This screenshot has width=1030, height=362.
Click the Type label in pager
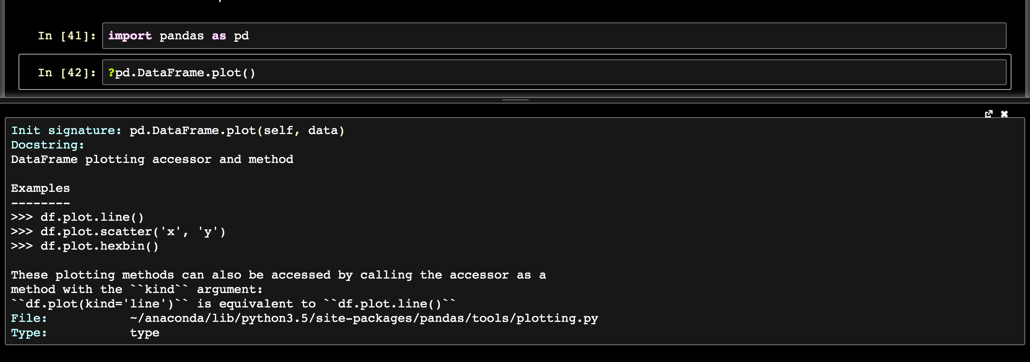[x=29, y=333]
